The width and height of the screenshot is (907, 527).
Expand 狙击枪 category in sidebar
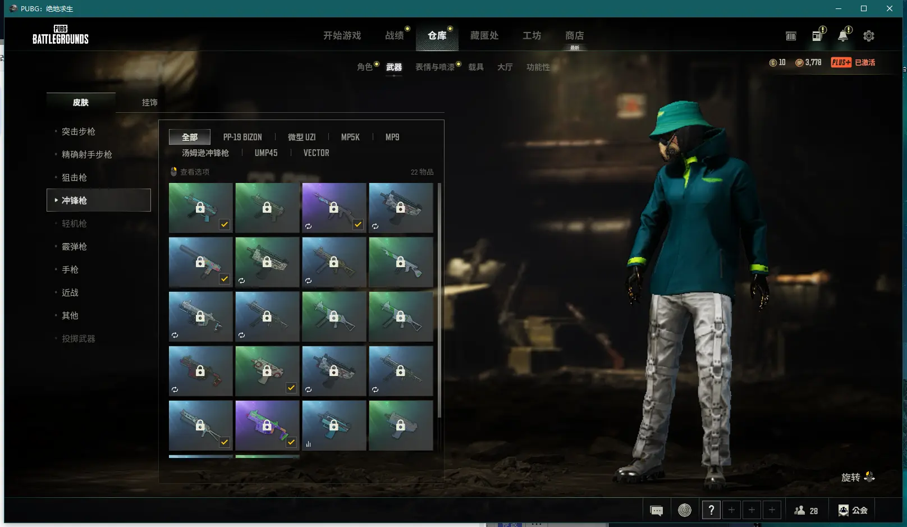[74, 177]
